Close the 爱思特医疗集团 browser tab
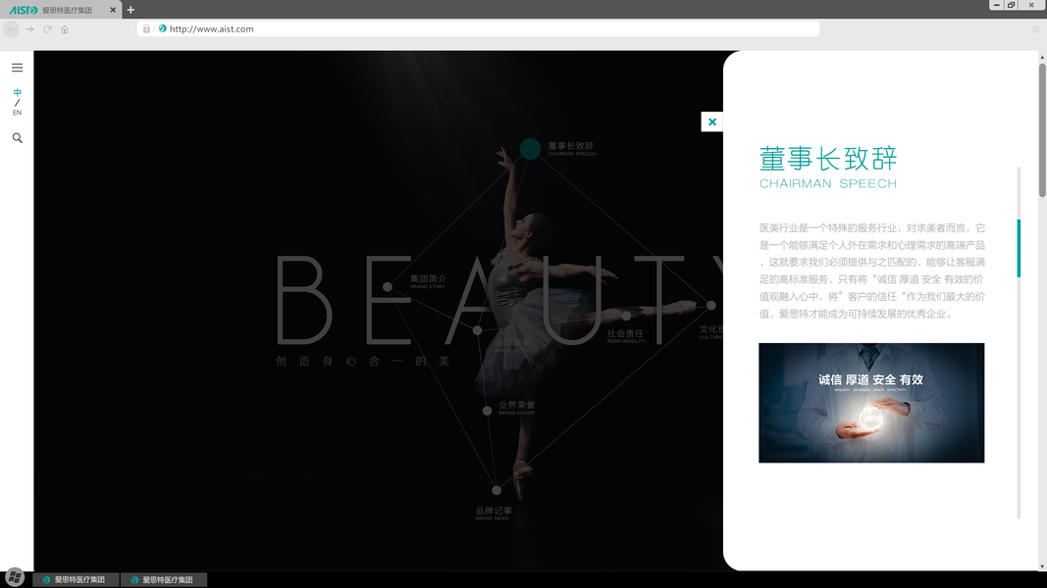Screen dimensions: 1047x588 [x=112, y=10]
